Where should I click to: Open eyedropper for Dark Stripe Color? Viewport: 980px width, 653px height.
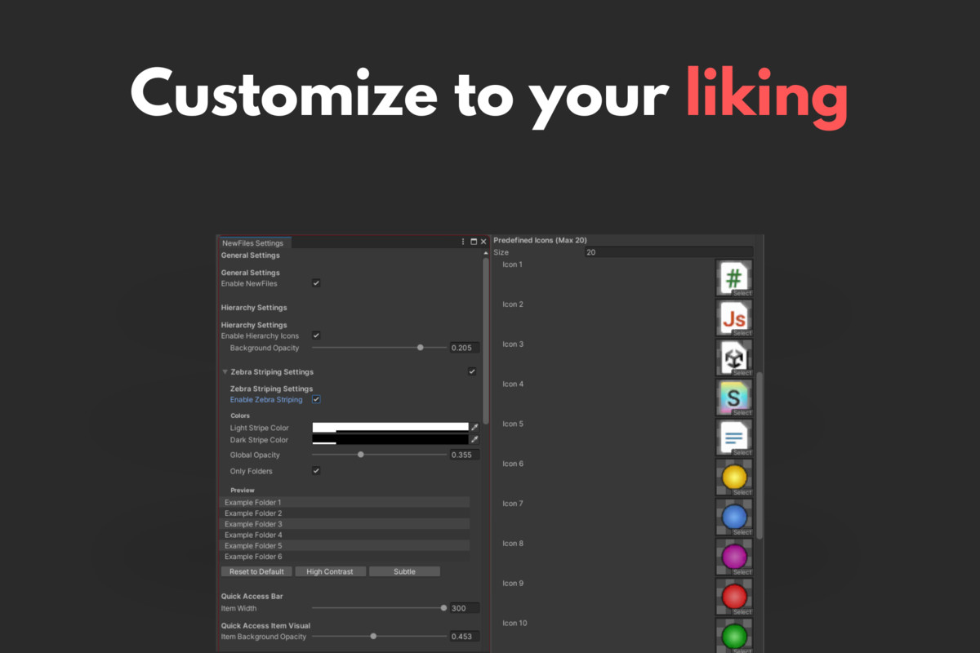click(x=474, y=439)
